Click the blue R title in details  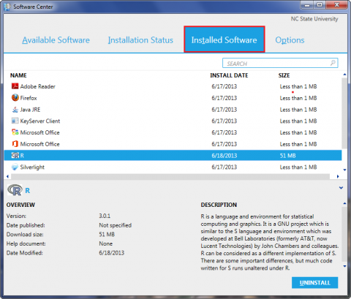28,191
